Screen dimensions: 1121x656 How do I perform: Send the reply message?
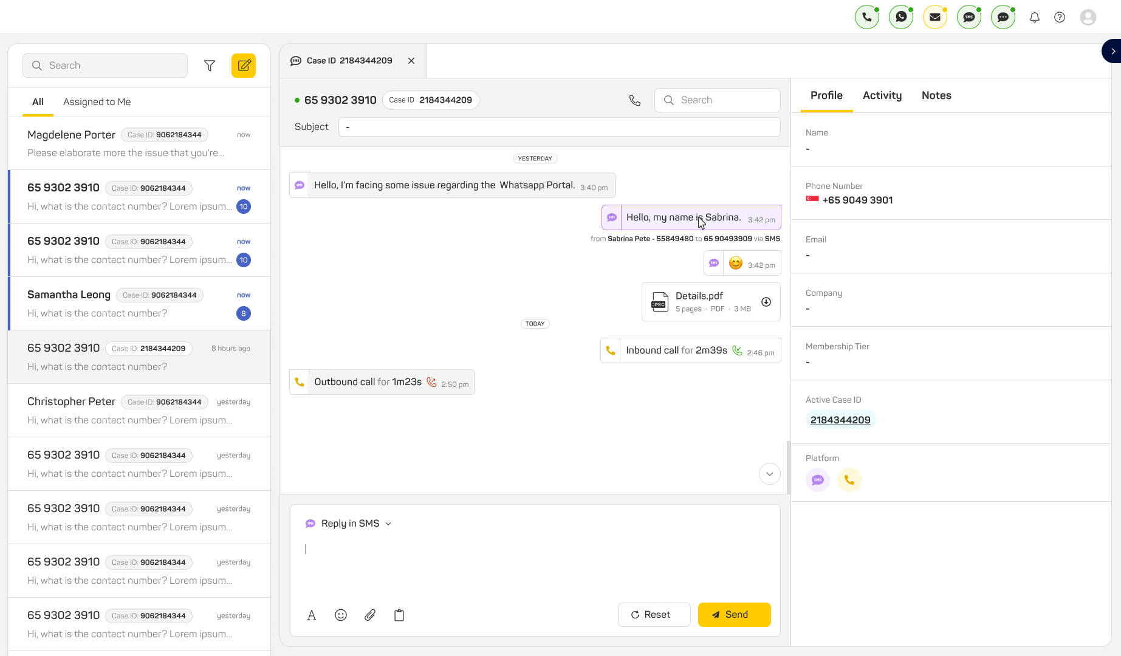coord(734,615)
